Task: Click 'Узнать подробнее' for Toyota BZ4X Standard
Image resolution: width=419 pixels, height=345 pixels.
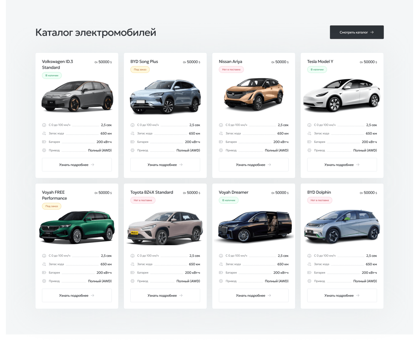Action: tap(165, 295)
